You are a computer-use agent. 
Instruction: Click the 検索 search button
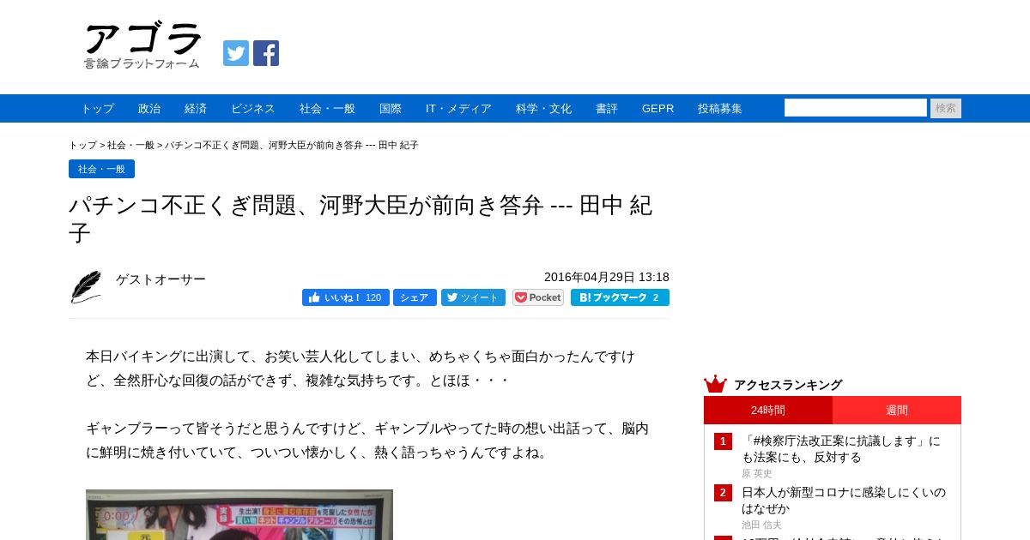click(x=946, y=108)
